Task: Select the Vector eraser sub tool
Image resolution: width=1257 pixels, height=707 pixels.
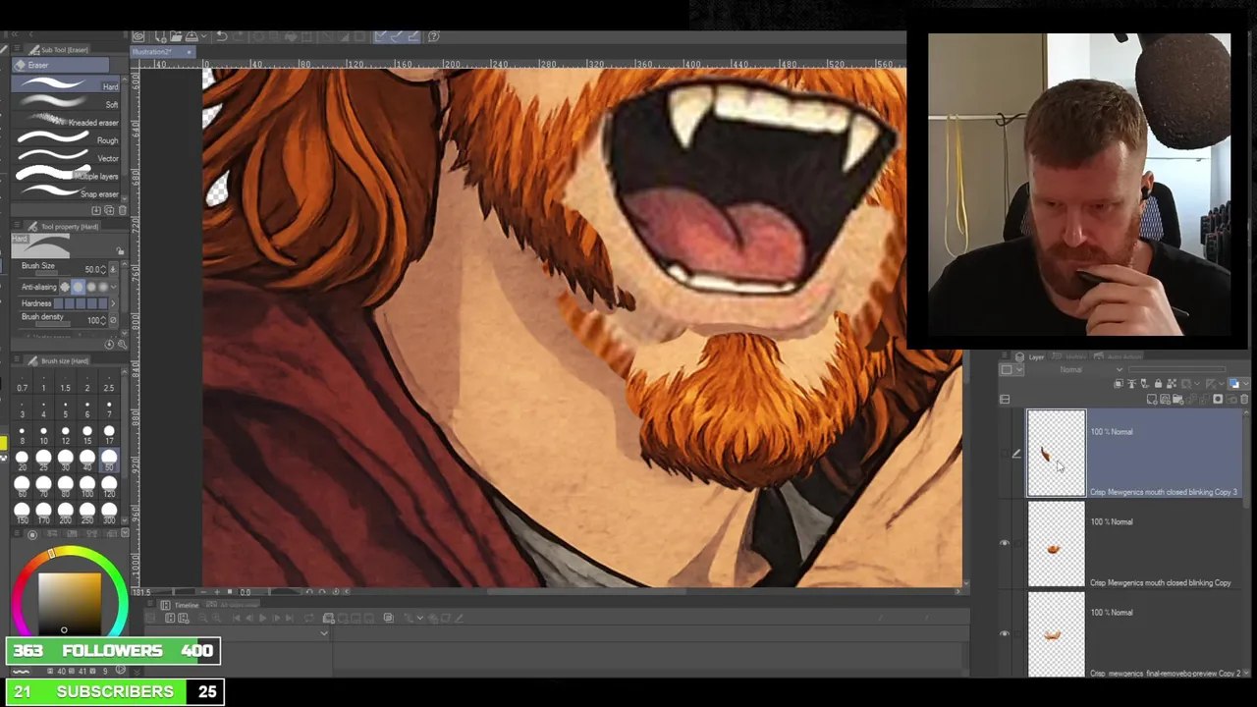Action: point(66,157)
